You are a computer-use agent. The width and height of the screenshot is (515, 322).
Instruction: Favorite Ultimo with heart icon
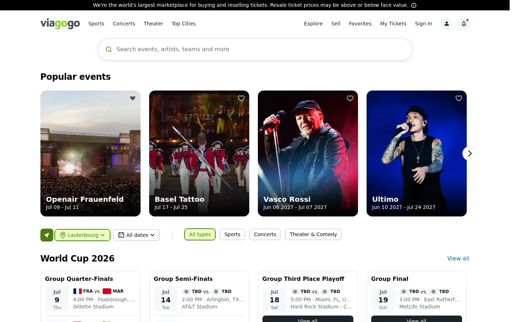point(459,98)
